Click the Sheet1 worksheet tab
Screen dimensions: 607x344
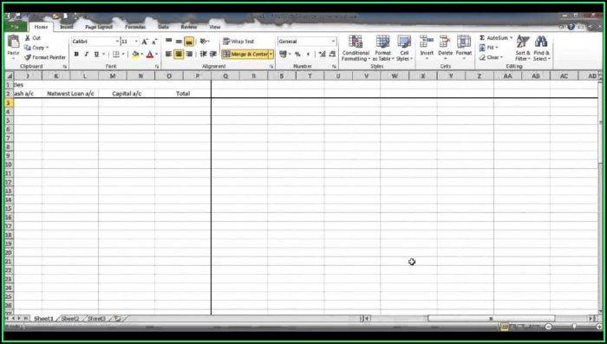pos(43,319)
